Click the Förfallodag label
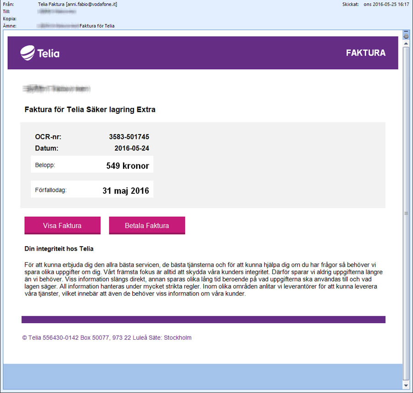 point(51,190)
